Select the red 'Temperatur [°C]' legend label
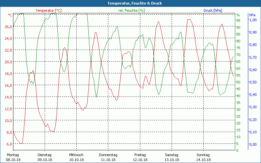The image size is (261, 163). coord(48,10)
